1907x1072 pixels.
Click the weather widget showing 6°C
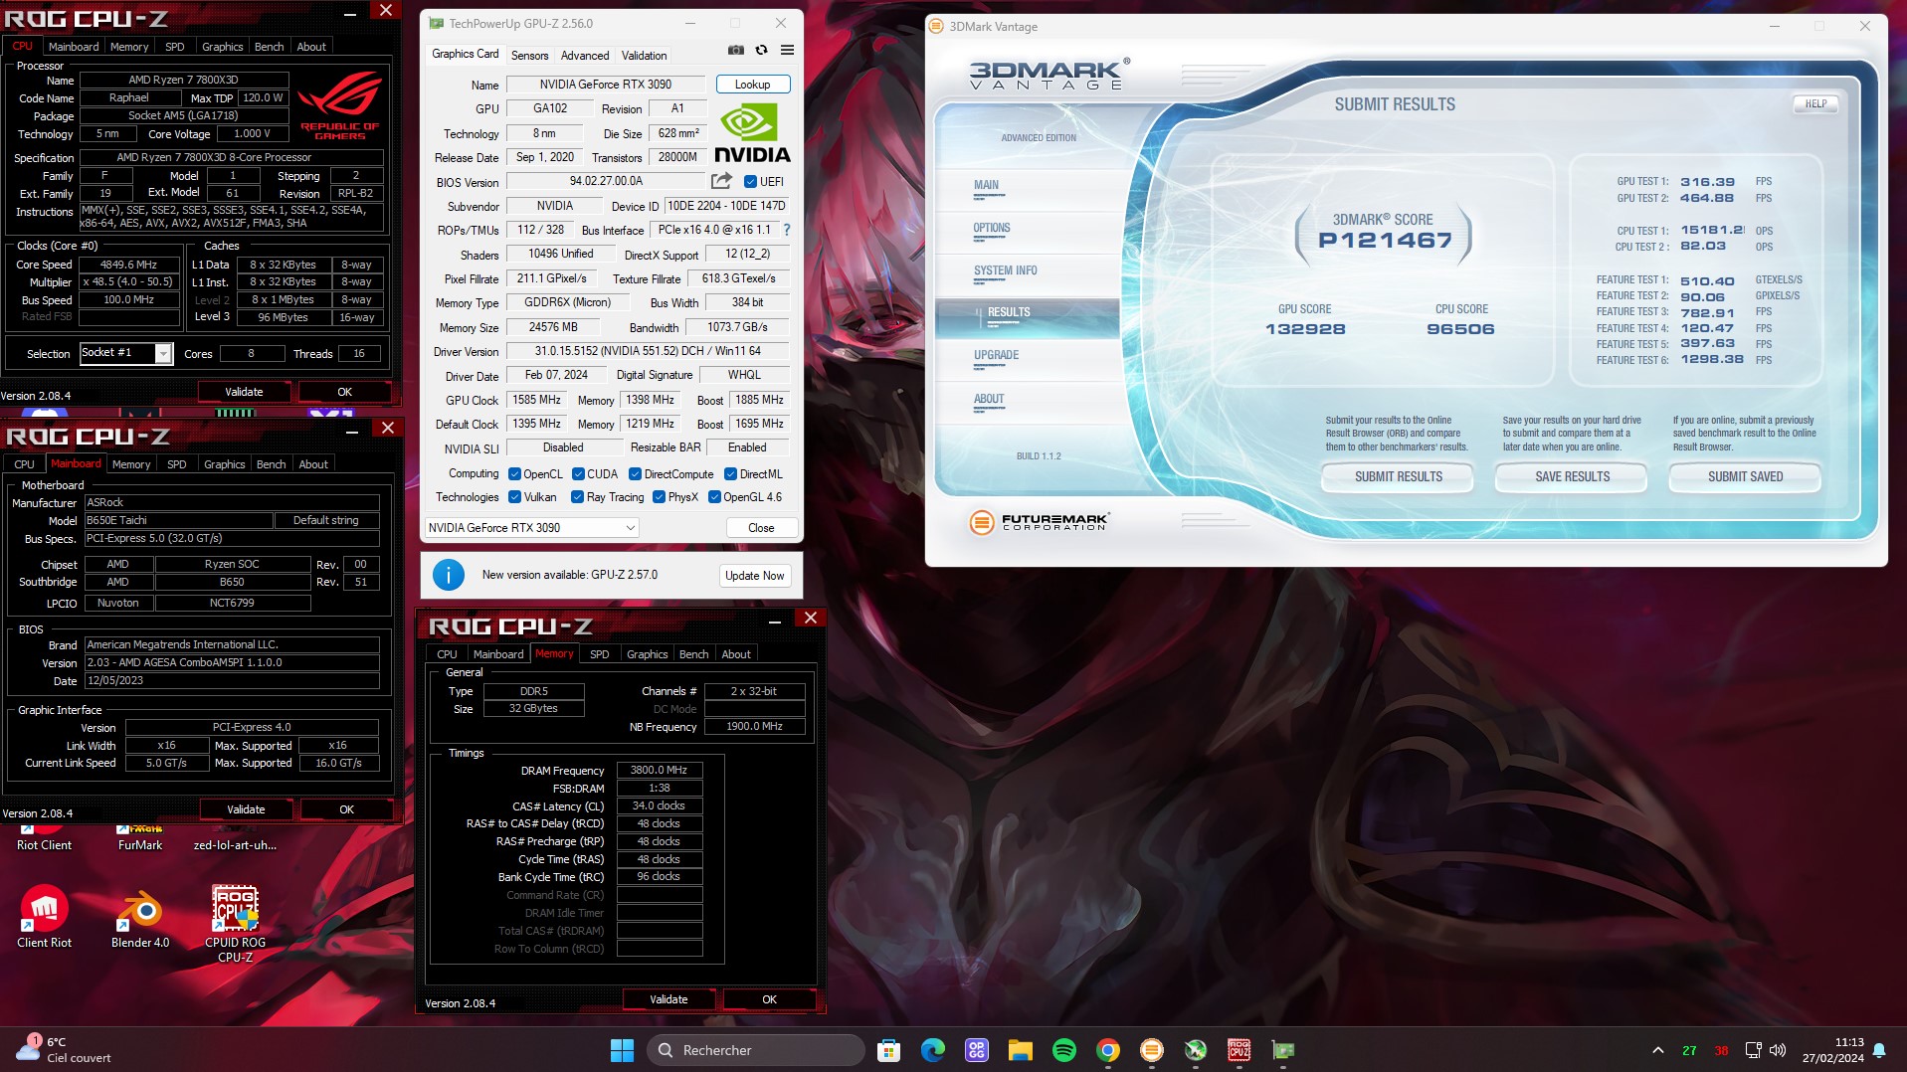[66, 1050]
